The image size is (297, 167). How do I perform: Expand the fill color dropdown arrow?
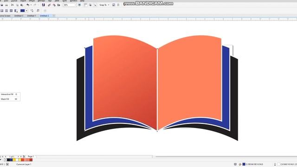pos(26,11)
